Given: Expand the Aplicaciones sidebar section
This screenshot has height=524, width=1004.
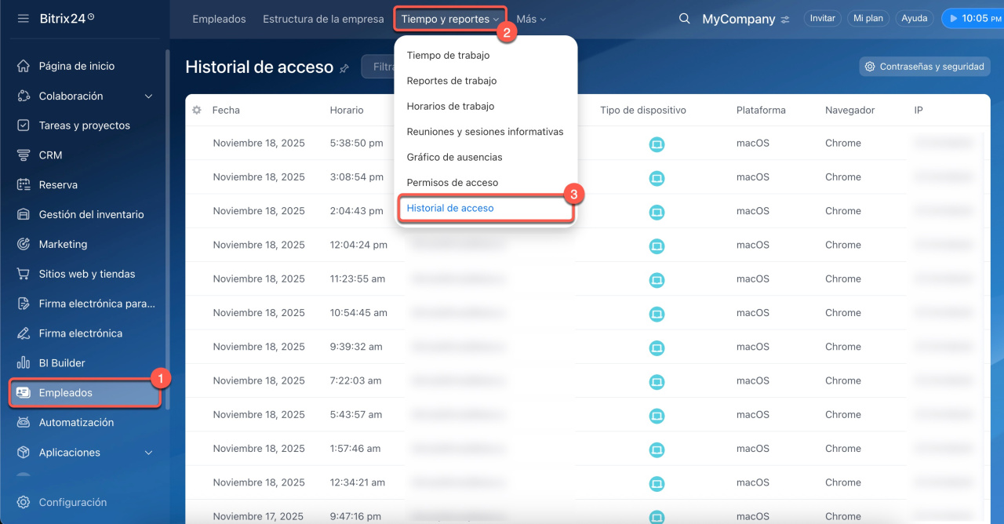Looking at the screenshot, I should tap(149, 453).
